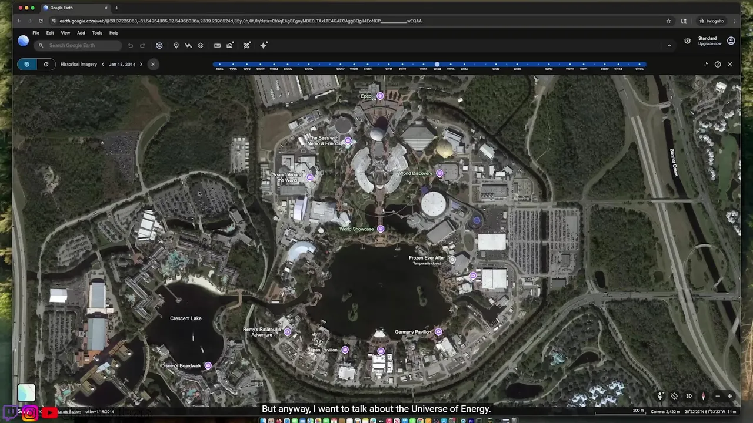The image size is (753, 423).
Task: Open the File menu
Action: coord(36,33)
